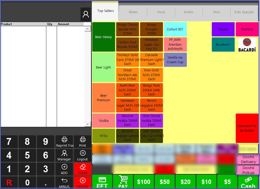Tender a $20 note

(x=185, y=182)
